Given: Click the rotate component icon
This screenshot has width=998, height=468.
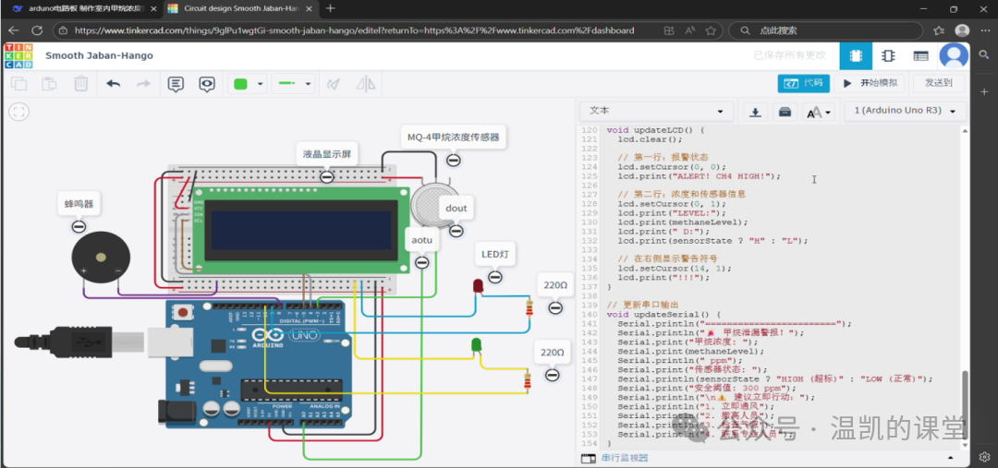Looking at the screenshot, I should [333, 84].
